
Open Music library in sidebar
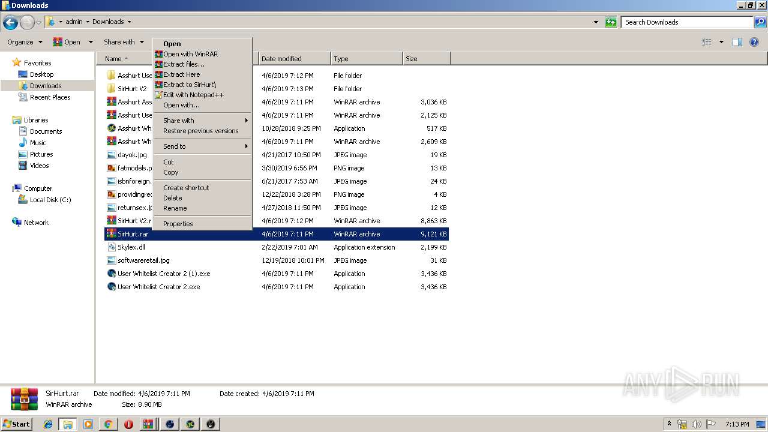[x=38, y=143]
